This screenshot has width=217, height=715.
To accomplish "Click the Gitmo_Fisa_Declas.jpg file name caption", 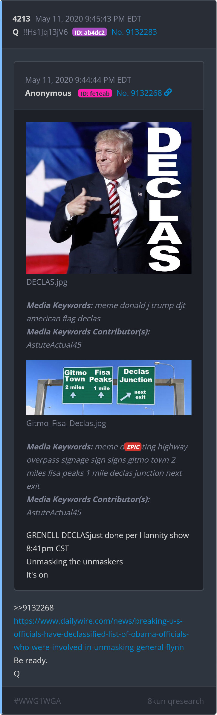I will point(66,423).
